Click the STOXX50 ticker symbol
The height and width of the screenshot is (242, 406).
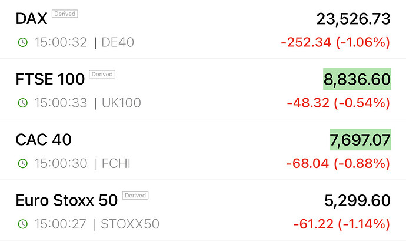coord(130,224)
